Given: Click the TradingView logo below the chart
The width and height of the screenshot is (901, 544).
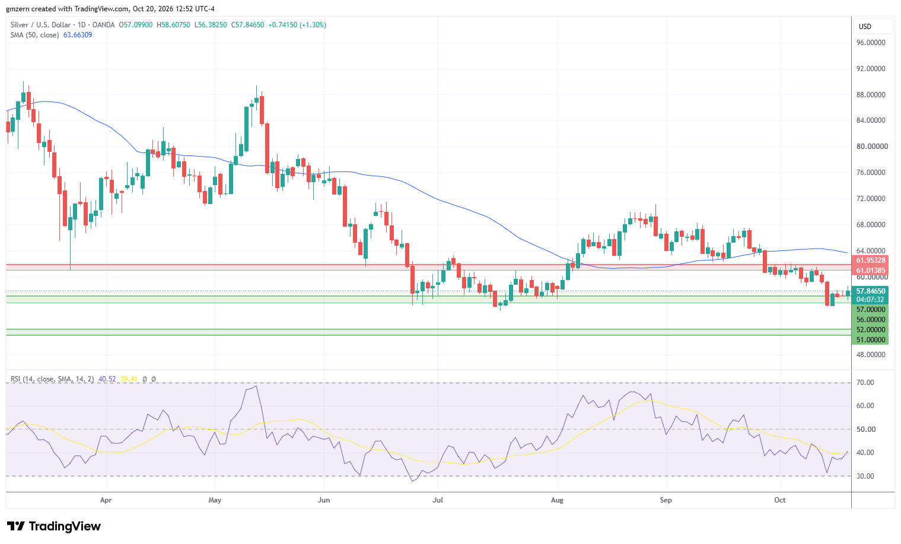Looking at the screenshot, I should [54, 526].
